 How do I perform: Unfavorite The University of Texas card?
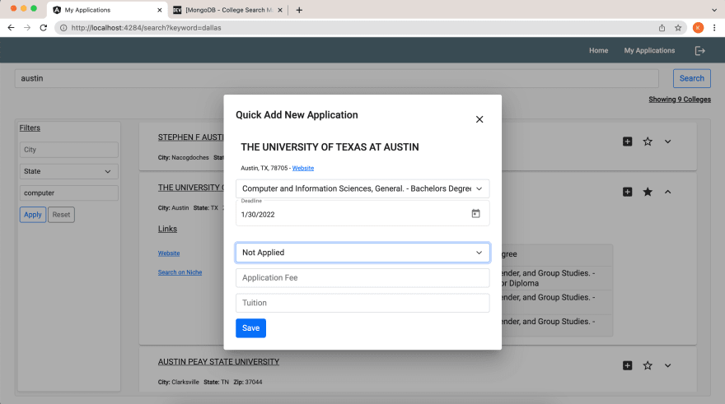click(648, 192)
